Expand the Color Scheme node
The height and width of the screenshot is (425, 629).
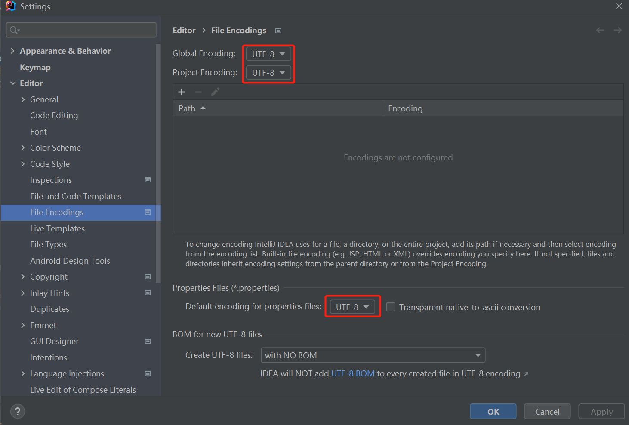[x=23, y=148]
